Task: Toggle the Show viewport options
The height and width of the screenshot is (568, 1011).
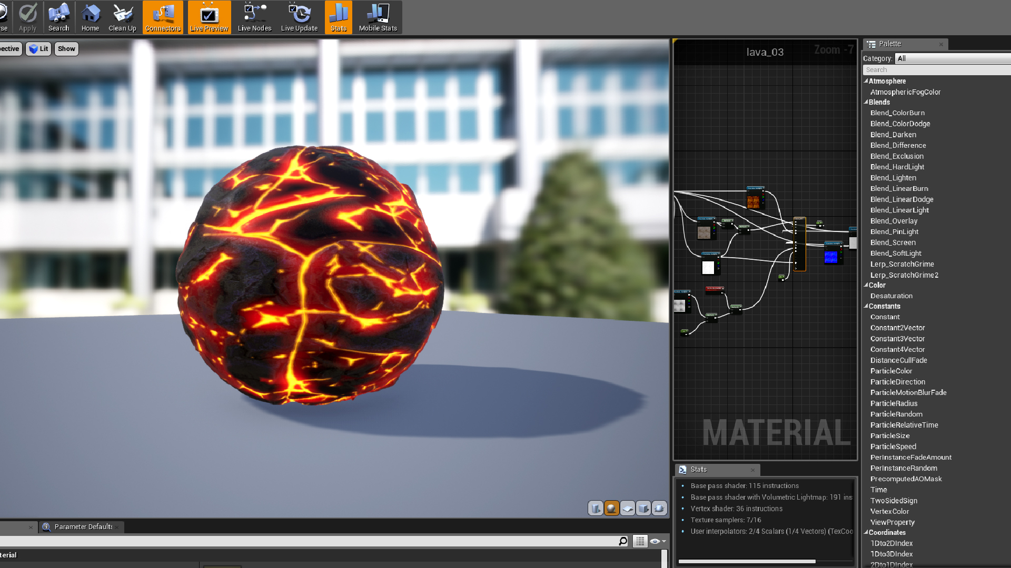Action: [x=66, y=48]
